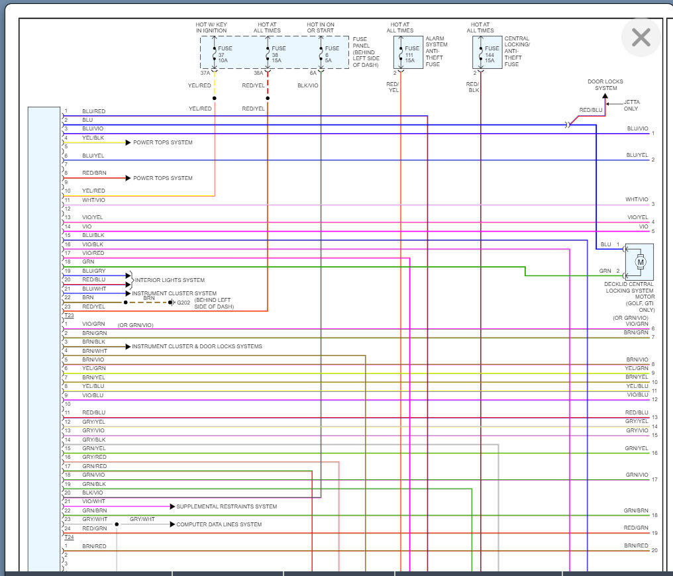Click the GRY/WHT splice dot
The height and width of the screenshot is (576, 673).
point(117,524)
